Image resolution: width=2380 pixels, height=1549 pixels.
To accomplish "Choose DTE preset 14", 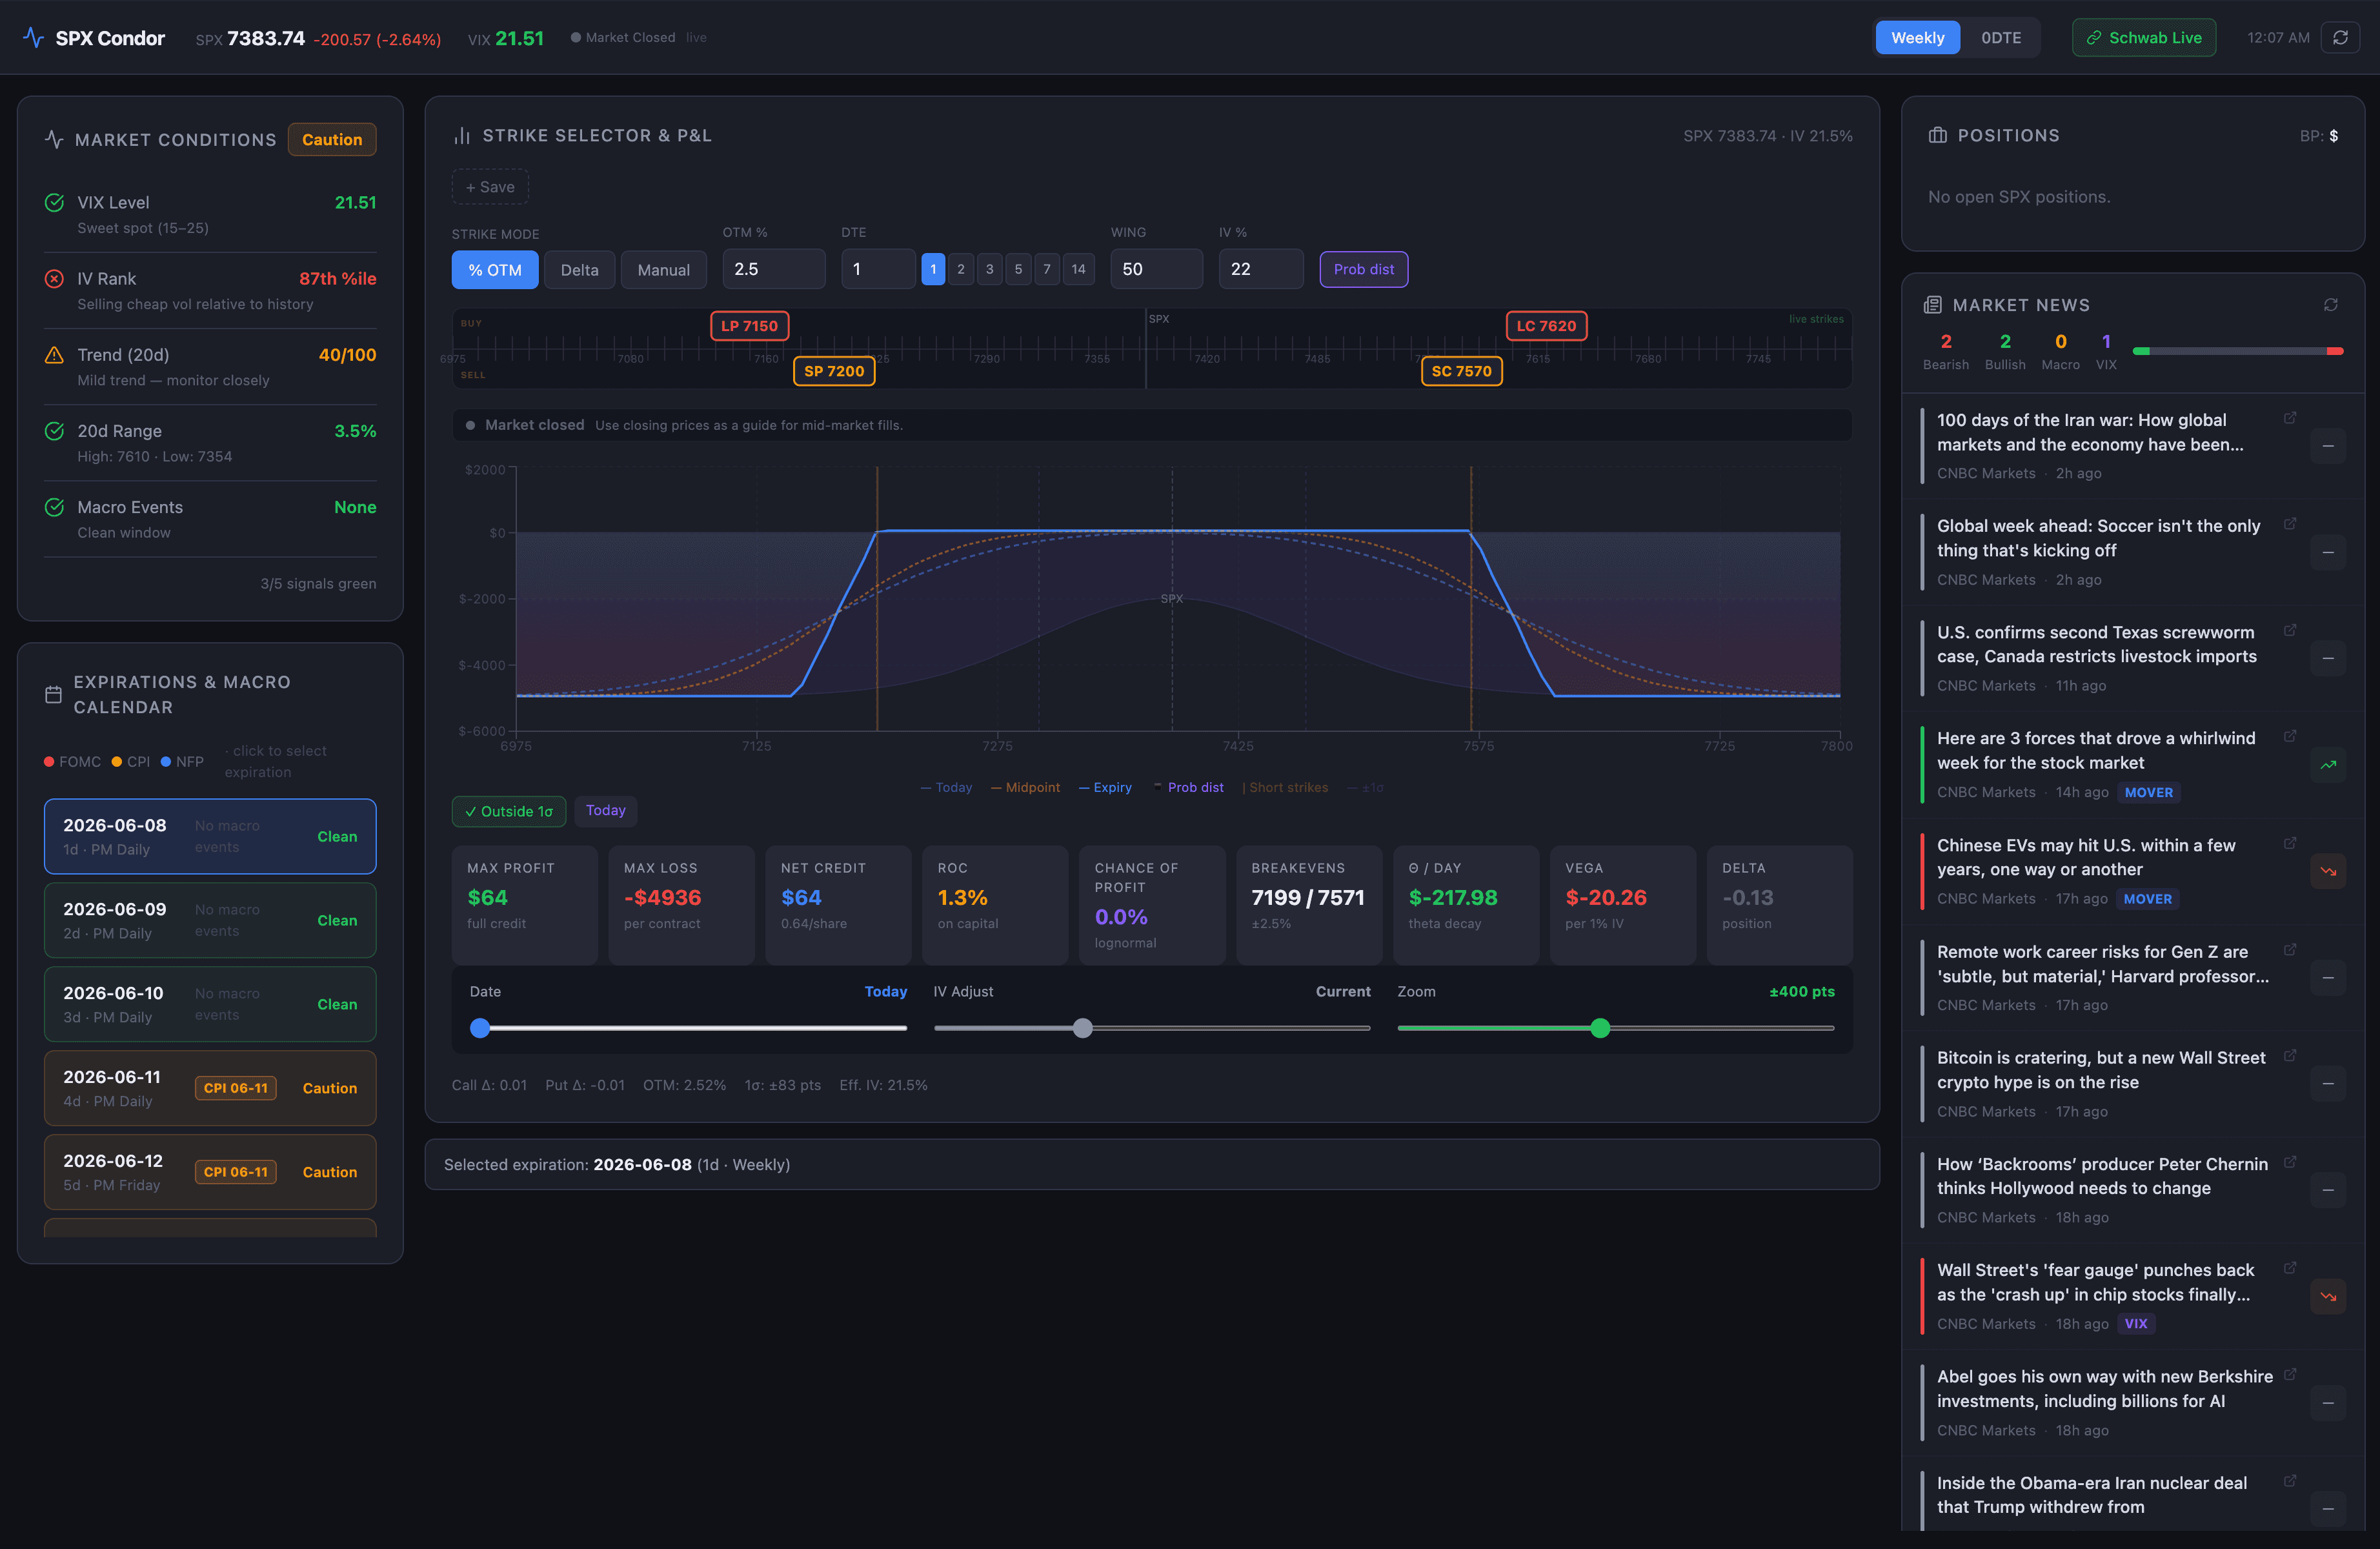I will tap(1078, 269).
